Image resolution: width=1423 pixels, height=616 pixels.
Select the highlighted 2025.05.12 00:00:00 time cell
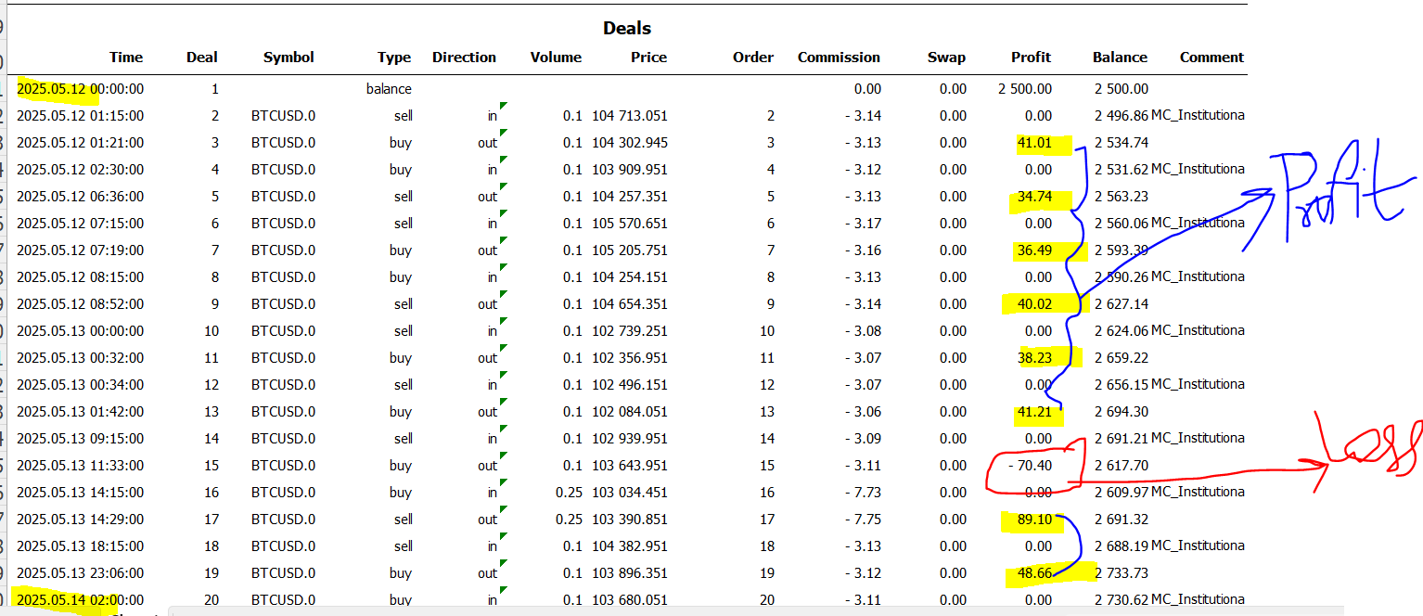81,89
